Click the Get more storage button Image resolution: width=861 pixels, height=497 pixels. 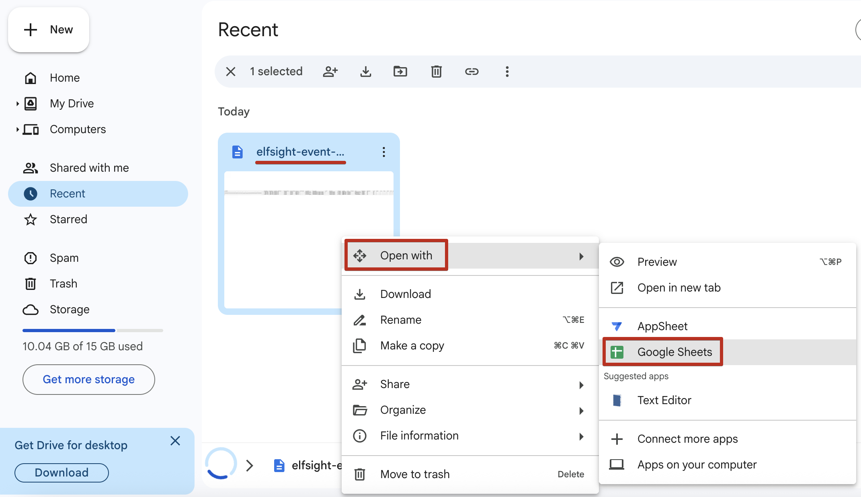88,380
